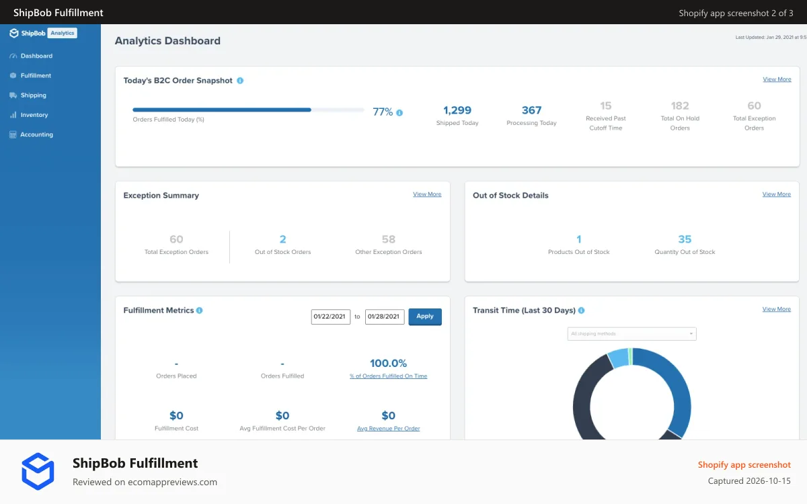Click the ShipBob app logo in footer
Image resolution: width=807 pixels, height=504 pixels.
[38, 472]
